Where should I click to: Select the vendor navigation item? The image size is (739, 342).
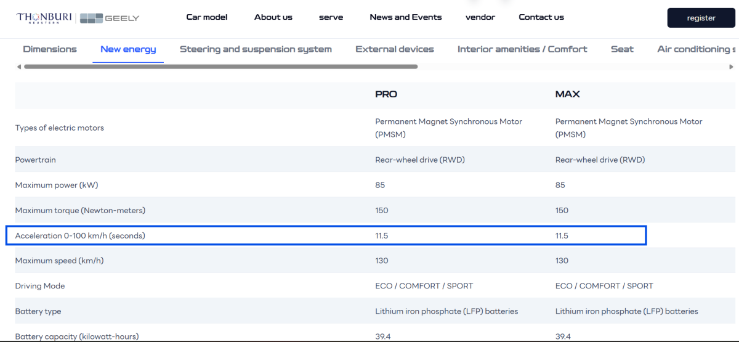tap(480, 17)
